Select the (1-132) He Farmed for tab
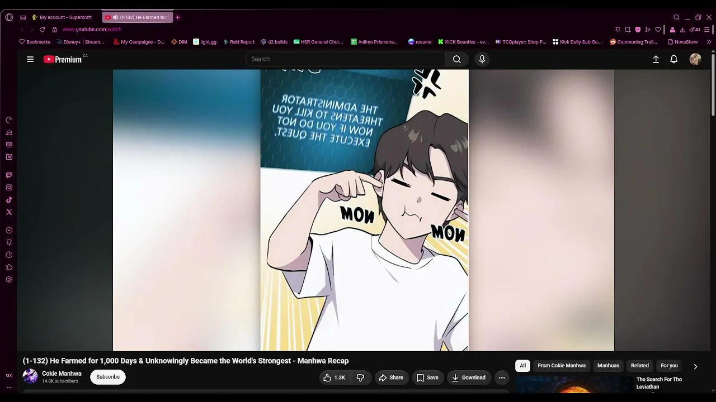 [138, 17]
